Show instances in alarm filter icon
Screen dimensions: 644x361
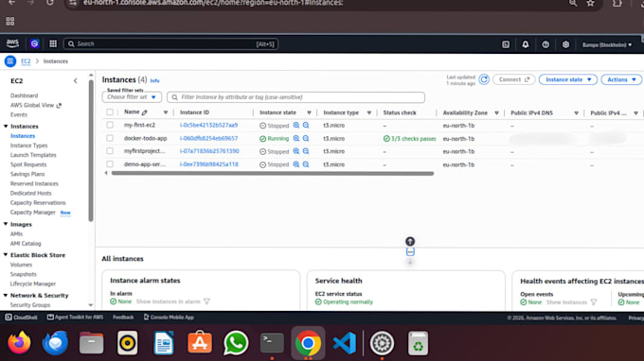click(x=207, y=301)
